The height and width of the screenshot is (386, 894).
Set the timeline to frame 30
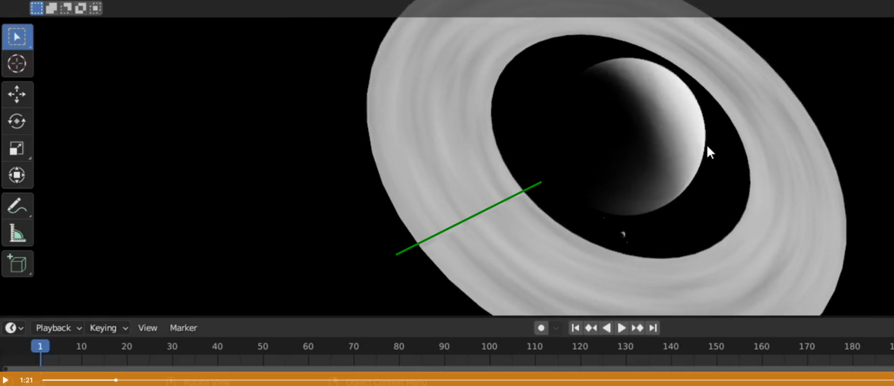(172, 346)
